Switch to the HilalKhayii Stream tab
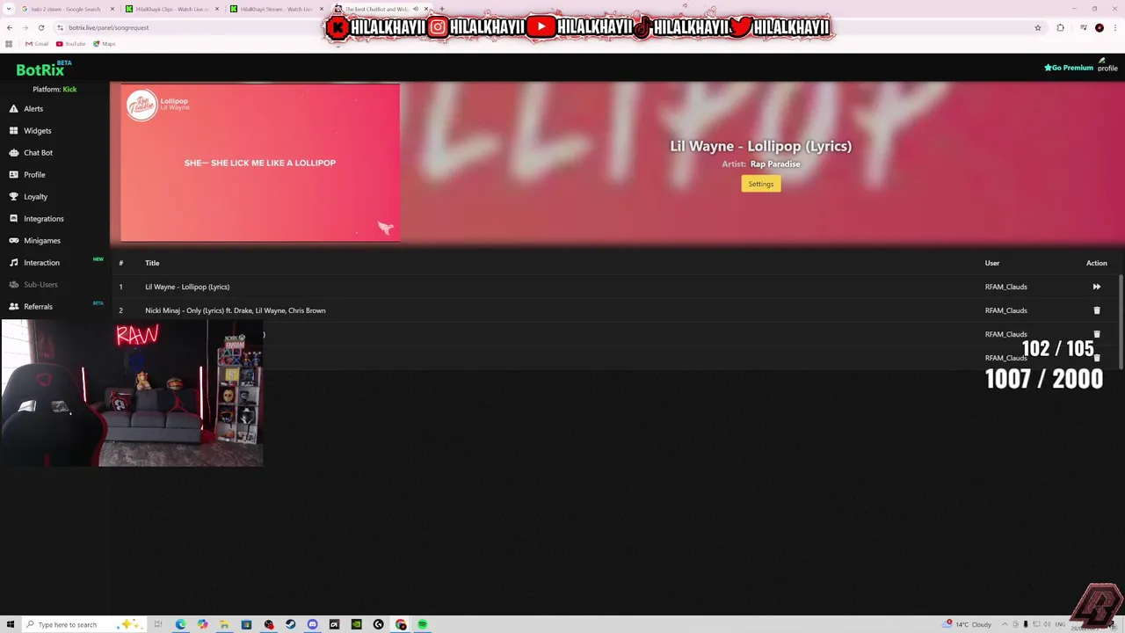1125x633 pixels. coord(277,9)
